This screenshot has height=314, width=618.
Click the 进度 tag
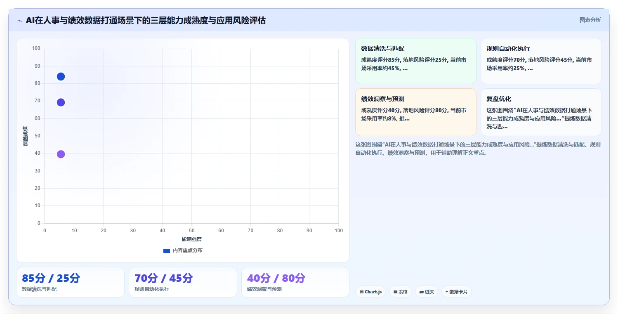tap(427, 292)
